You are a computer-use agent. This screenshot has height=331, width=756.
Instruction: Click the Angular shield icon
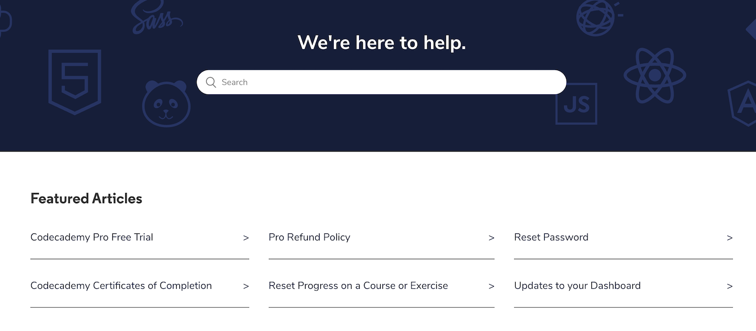[742, 104]
